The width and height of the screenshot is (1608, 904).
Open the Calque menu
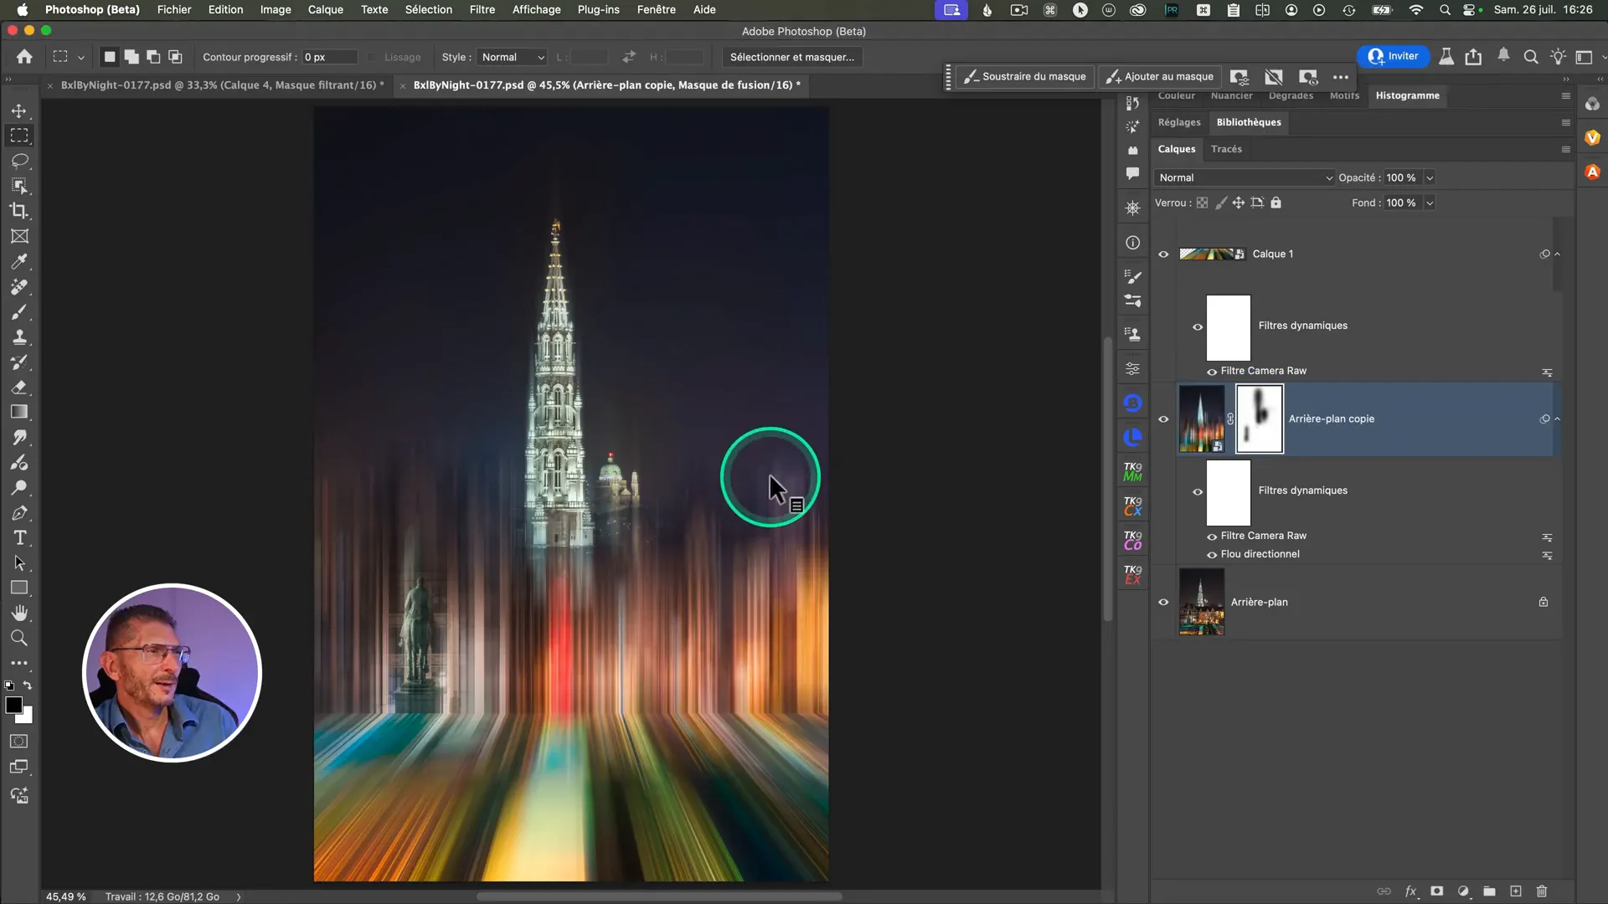click(325, 9)
